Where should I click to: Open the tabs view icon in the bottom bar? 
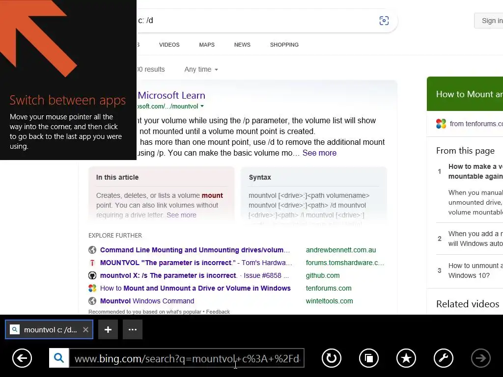click(369, 358)
